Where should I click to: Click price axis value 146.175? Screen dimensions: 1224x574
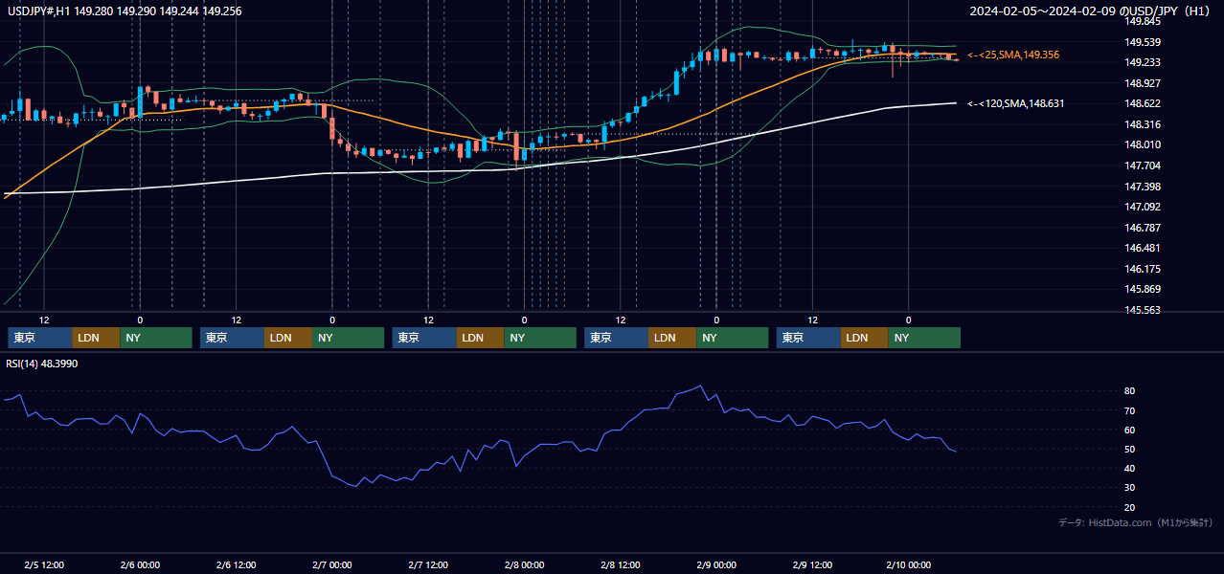tap(1143, 269)
